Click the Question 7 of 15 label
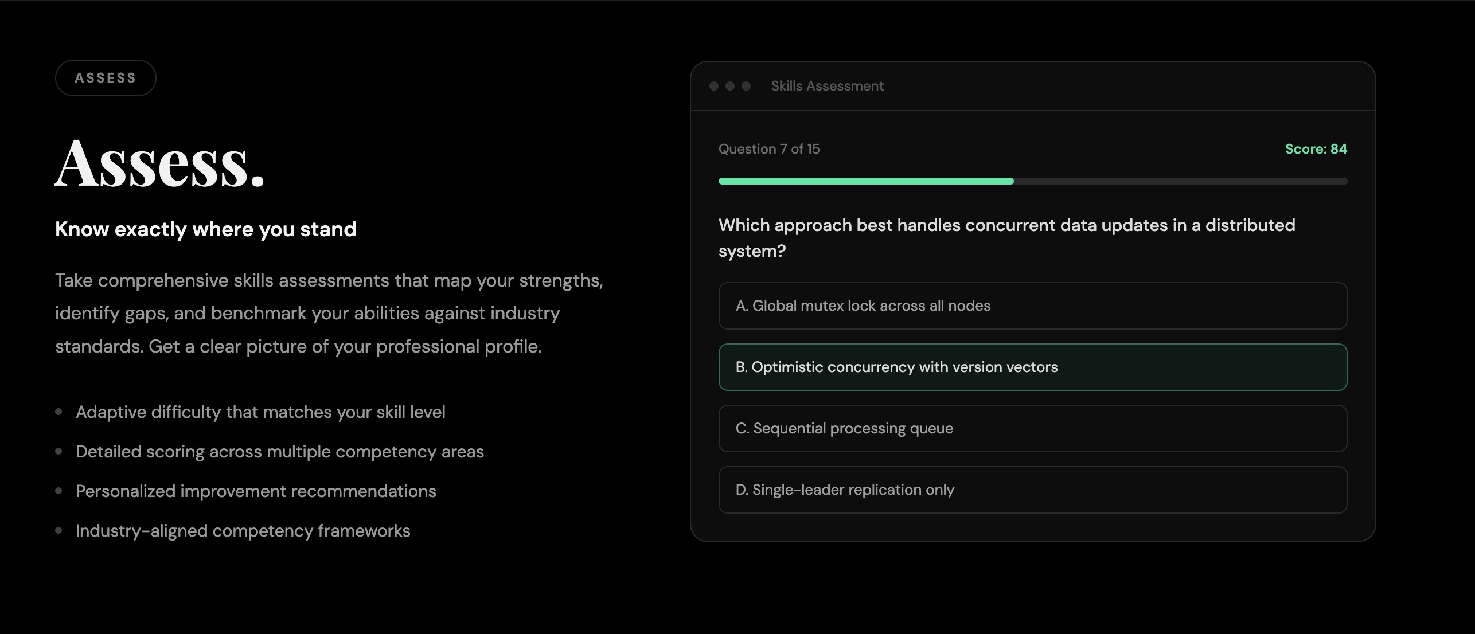 click(x=768, y=149)
